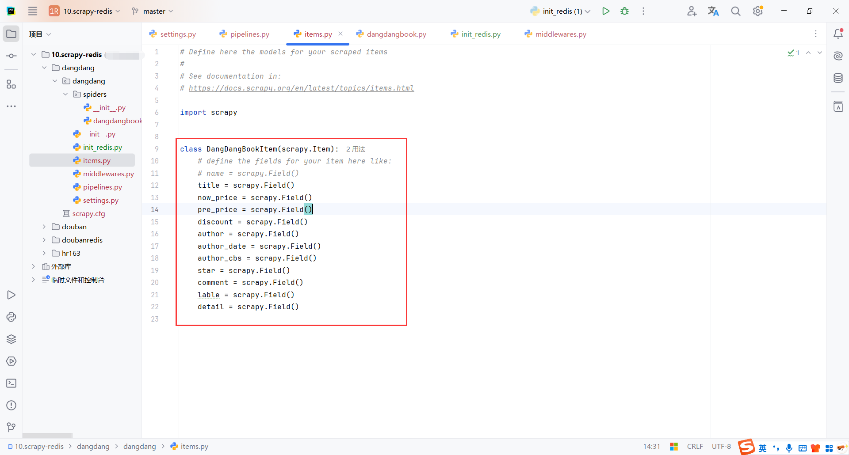
Task: Open the scrapy docs items.html link
Action: pos(301,88)
